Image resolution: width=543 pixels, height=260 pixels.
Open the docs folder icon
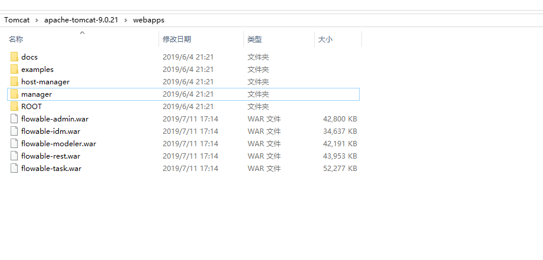(14, 57)
